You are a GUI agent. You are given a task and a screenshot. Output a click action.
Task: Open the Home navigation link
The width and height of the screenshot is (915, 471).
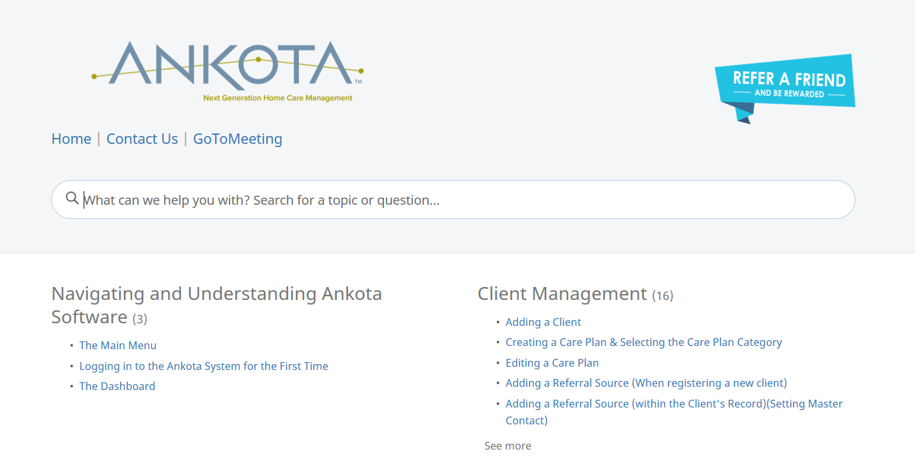coord(71,139)
